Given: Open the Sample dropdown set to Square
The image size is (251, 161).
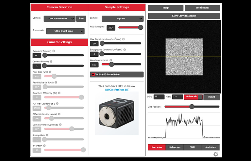Looking at the screenshot, I should (x=123, y=19).
